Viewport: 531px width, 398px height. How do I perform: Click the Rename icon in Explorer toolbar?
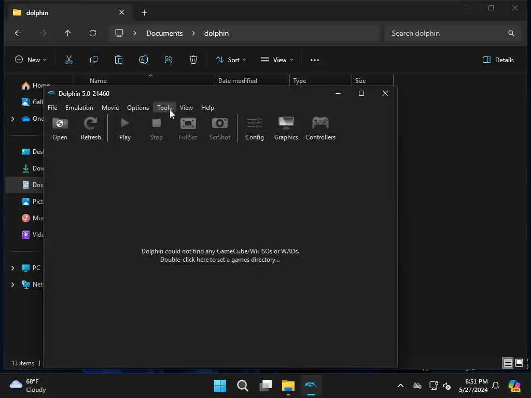(x=144, y=60)
